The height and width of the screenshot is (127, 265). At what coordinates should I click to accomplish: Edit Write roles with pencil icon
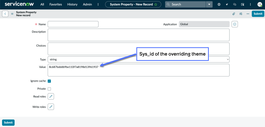[51, 107]
